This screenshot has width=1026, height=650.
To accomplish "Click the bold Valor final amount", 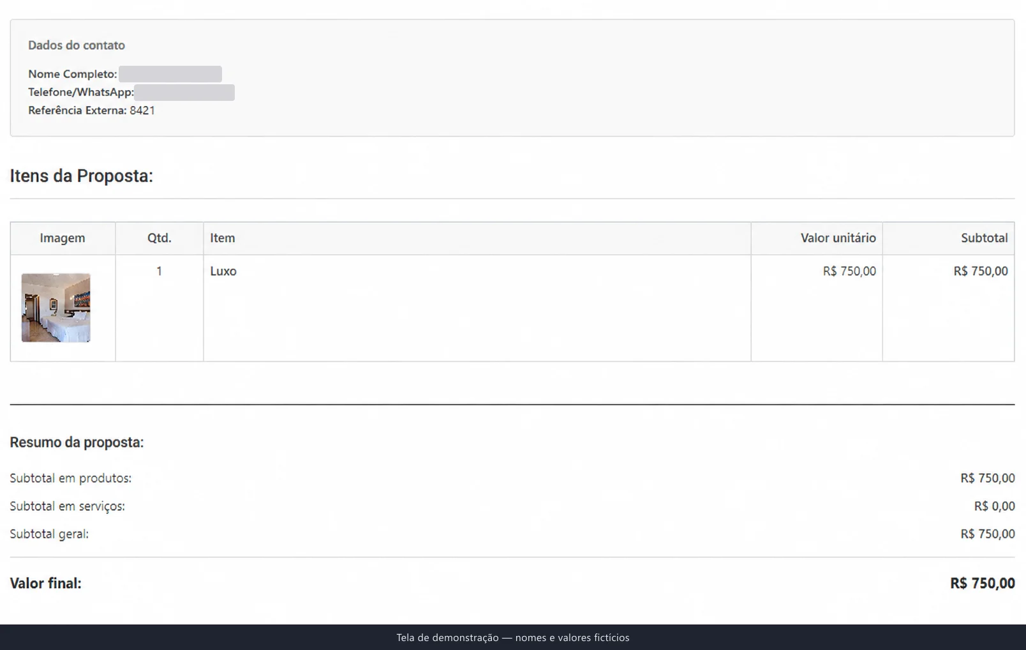I will point(983,584).
